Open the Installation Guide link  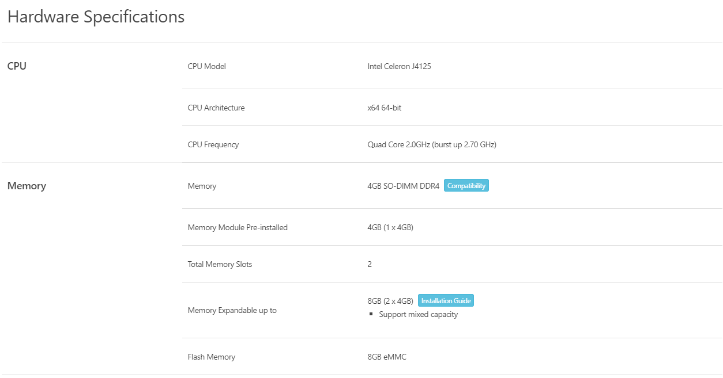446,301
